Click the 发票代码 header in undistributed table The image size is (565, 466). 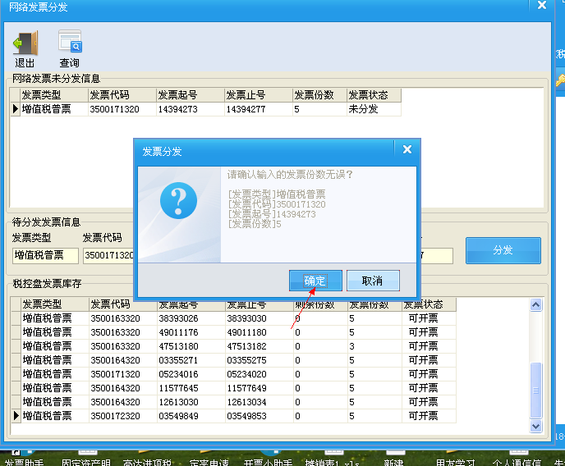tap(121, 95)
